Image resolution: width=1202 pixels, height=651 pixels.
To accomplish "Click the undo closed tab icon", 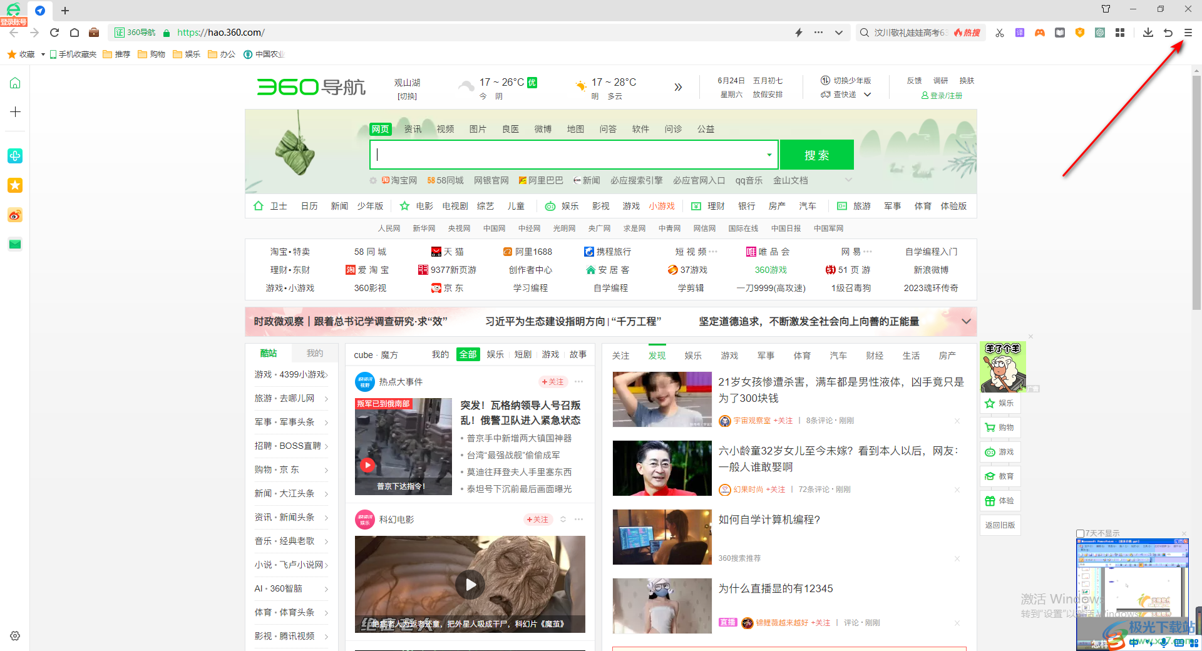I will click(1168, 33).
